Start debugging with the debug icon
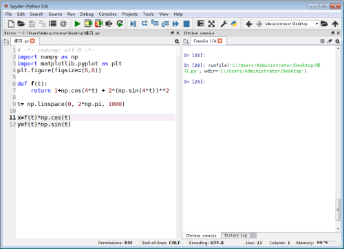344x249 pixels. click(x=133, y=23)
